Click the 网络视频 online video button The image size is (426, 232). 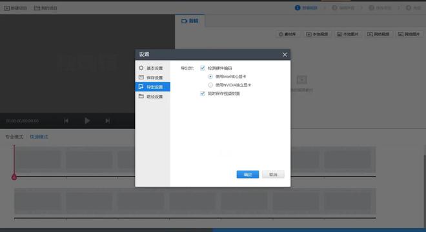[378, 34]
